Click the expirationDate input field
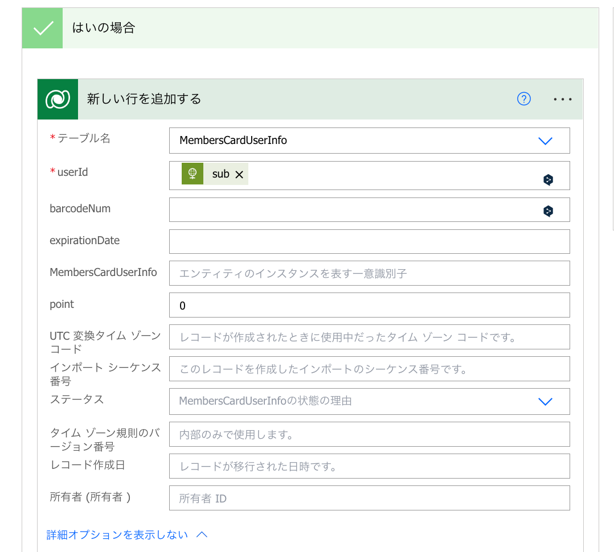 point(370,241)
